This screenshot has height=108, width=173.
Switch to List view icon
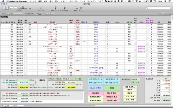pyautogui.click(x=40, y=14)
